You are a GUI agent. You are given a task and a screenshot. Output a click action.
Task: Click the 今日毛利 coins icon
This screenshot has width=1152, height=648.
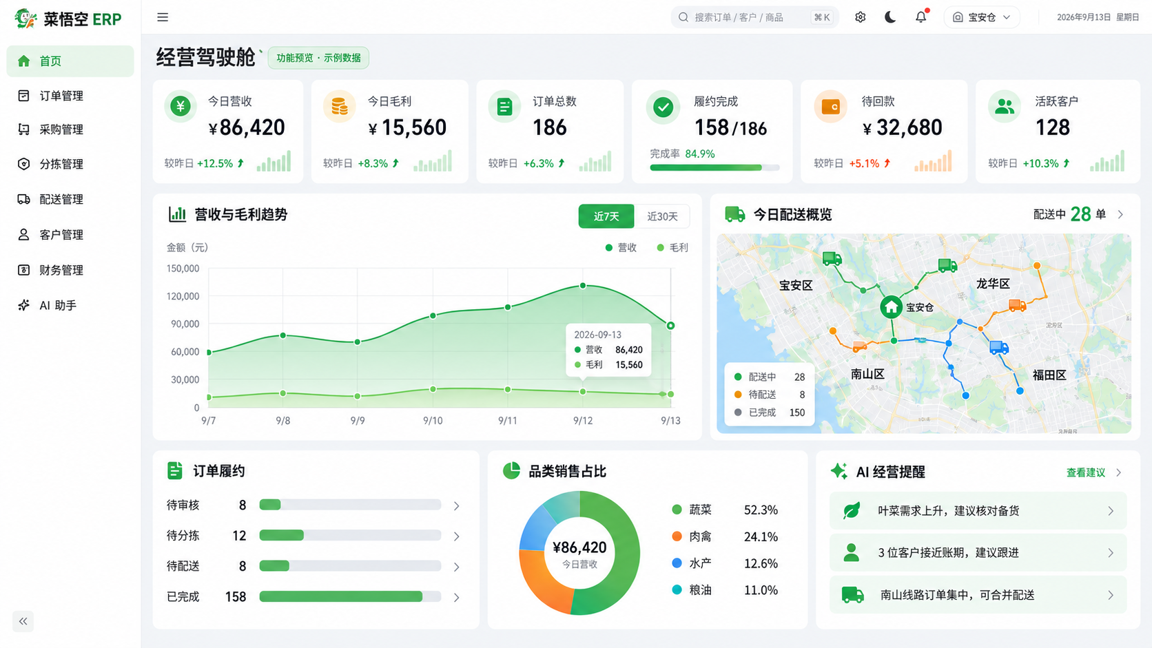coord(339,107)
